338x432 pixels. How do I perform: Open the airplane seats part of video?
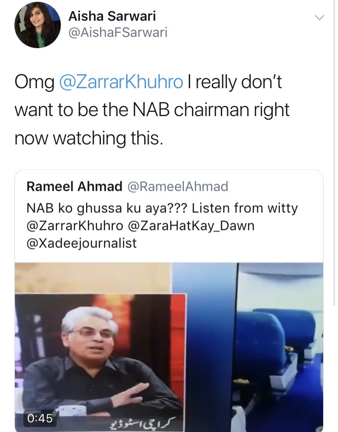pyautogui.click(x=280, y=347)
